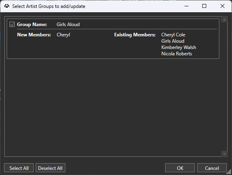This screenshot has width=232, height=175.
Task: Close the dialog with the X button
Action: click(x=222, y=6)
